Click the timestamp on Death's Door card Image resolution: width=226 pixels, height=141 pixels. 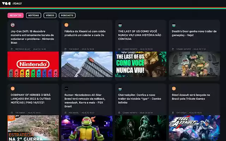[x=200, y=49]
